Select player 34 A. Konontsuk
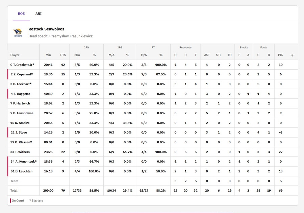 [x=24, y=161]
